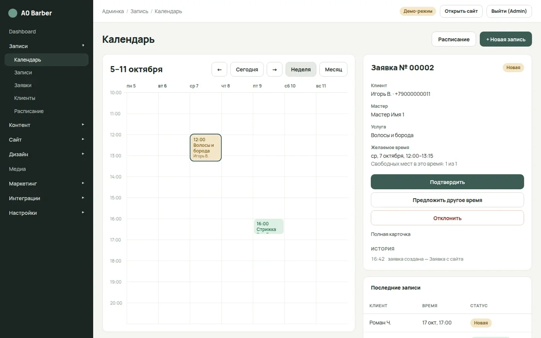Select the 12:00 Волосы и борода appointment
The height and width of the screenshot is (338, 541).
click(x=206, y=148)
